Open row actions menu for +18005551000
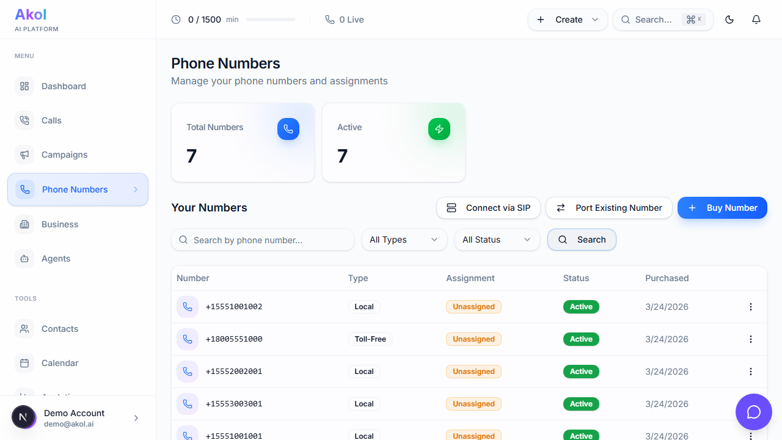 click(x=751, y=339)
